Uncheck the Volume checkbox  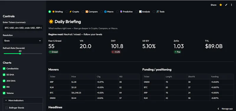4,93
